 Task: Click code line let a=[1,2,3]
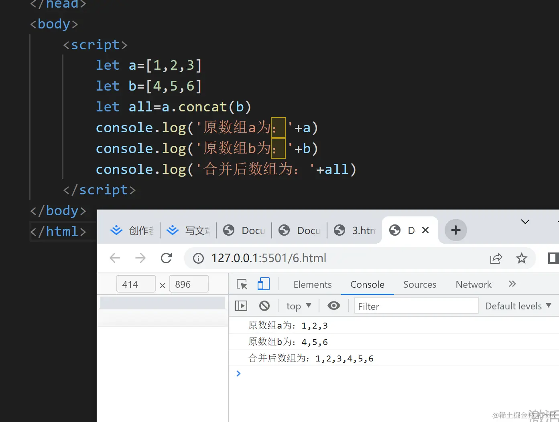click(148, 65)
